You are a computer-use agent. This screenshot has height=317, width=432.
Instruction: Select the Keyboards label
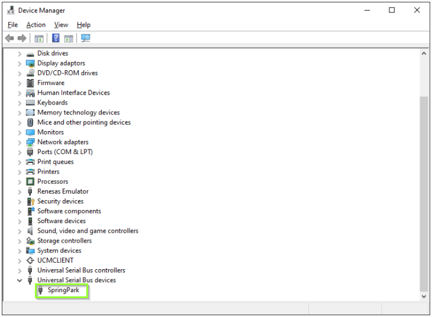pos(53,103)
